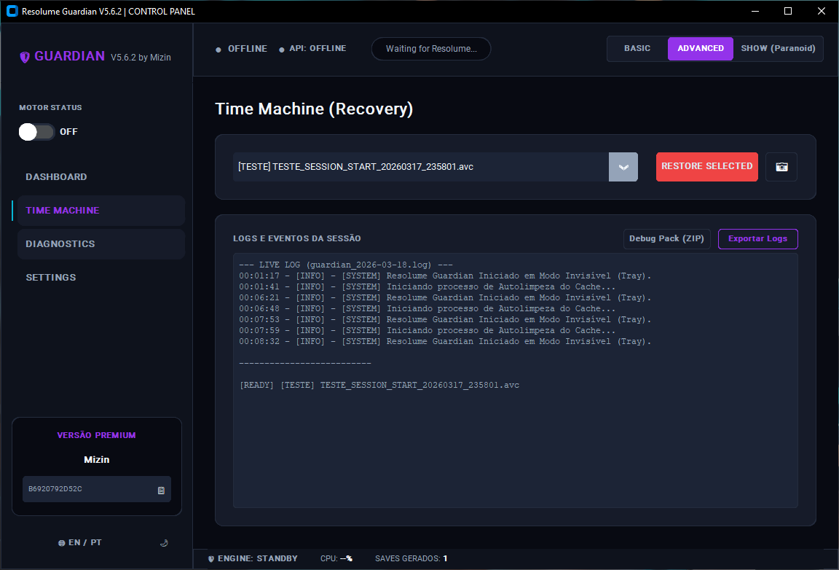Viewport: 839px width, 570px height.
Task: Click the OFFLINE status indicator
Action: (x=241, y=49)
